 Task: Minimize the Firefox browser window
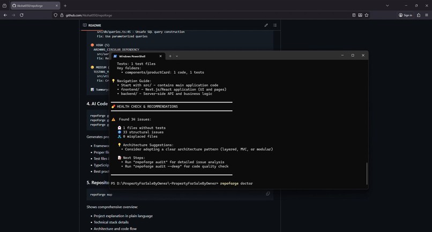(406, 5)
